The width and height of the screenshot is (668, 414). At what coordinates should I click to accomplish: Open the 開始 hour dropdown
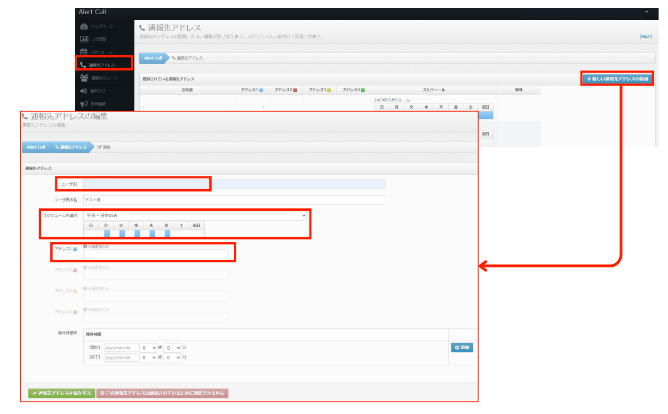point(149,348)
